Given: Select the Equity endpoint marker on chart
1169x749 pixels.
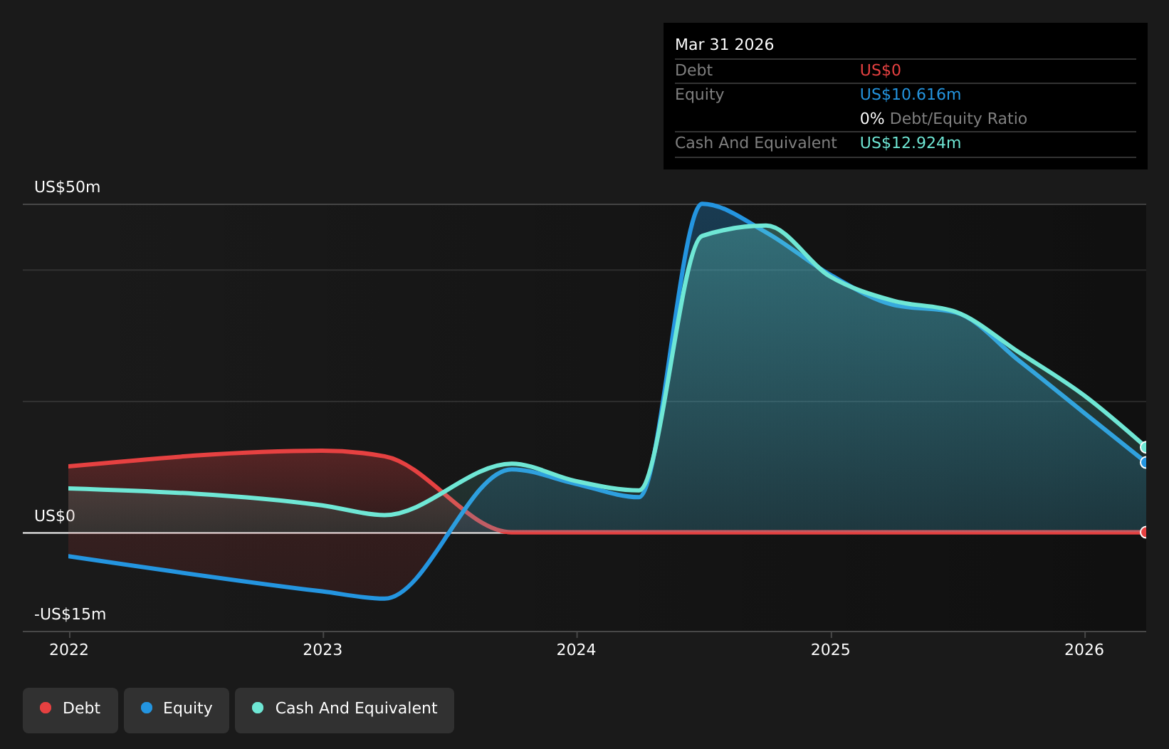Looking at the screenshot, I should pyautogui.click(x=1146, y=462).
